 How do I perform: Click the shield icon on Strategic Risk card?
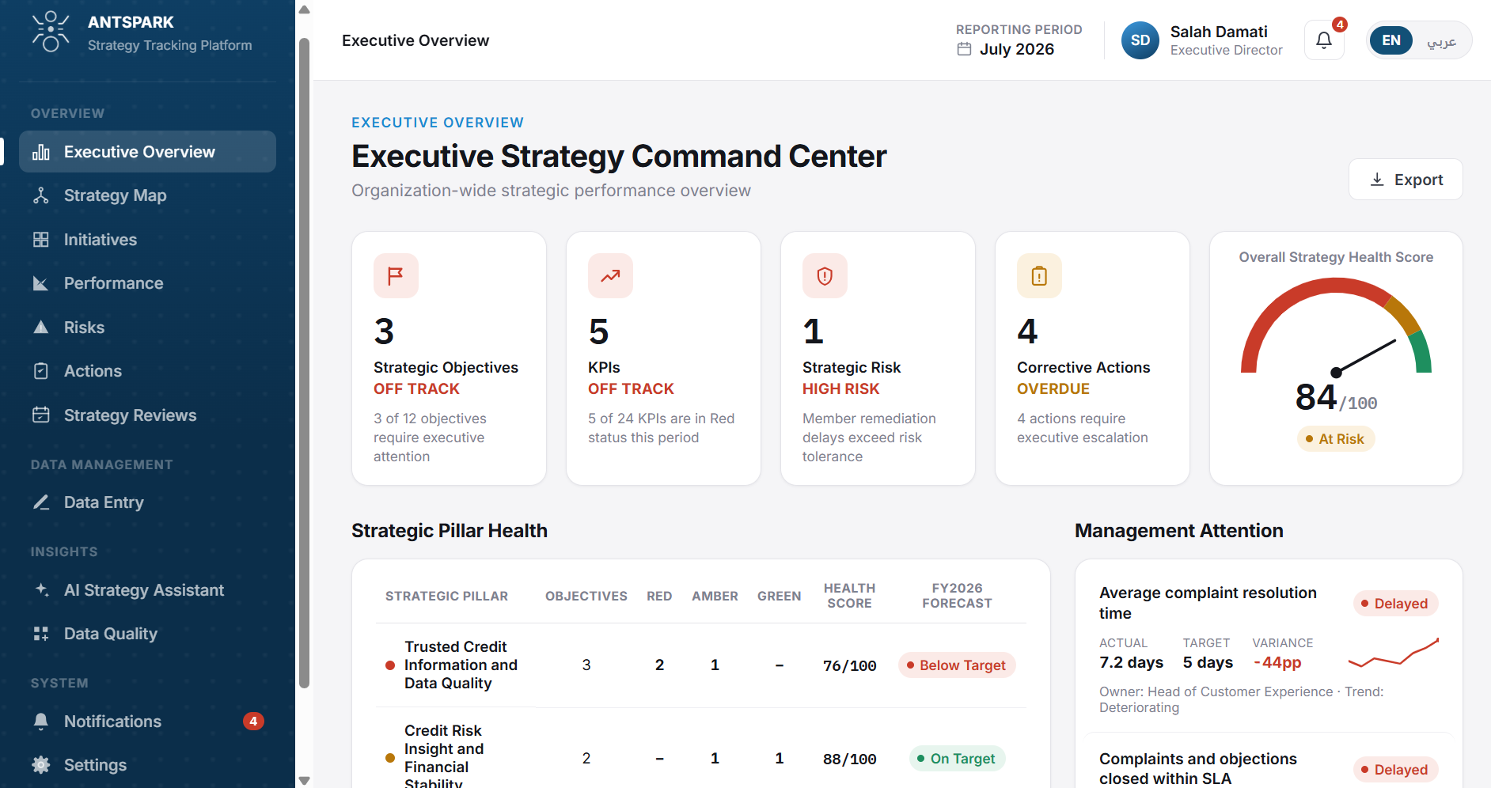tap(825, 275)
